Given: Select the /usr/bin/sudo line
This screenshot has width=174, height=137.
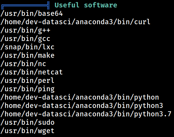Looking at the screenshot, I should [x=27, y=122].
